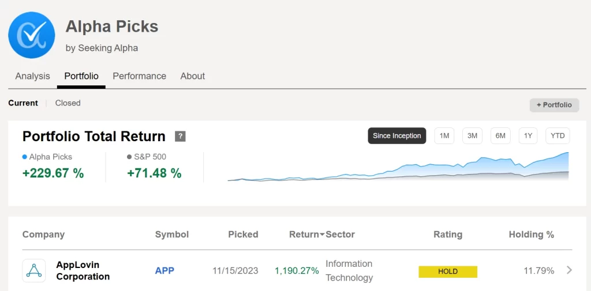
Task: Sort by Return column dropdown arrow
Action: pos(322,235)
